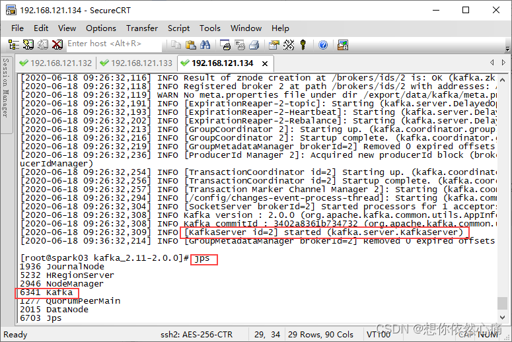Click the Print Screen toolbar icon
Screen dimensions: 512x342
225,45
